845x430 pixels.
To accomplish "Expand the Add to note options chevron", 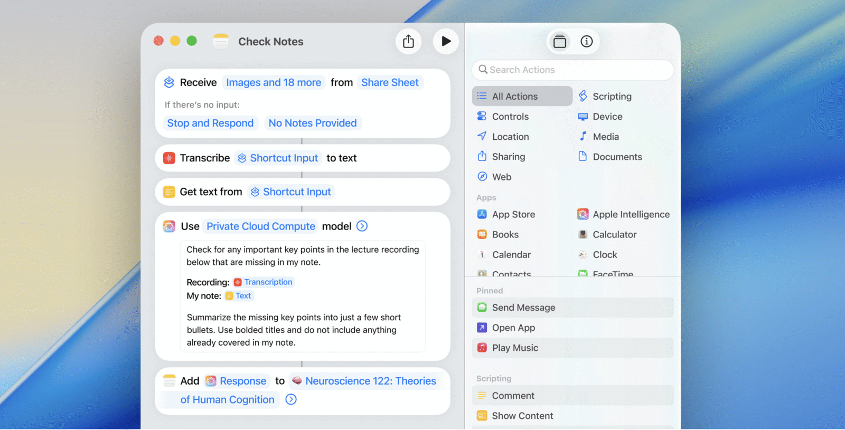I will coord(291,400).
